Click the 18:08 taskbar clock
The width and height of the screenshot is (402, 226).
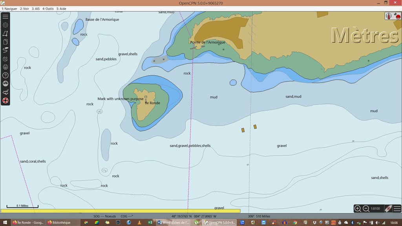(x=394, y=223)
